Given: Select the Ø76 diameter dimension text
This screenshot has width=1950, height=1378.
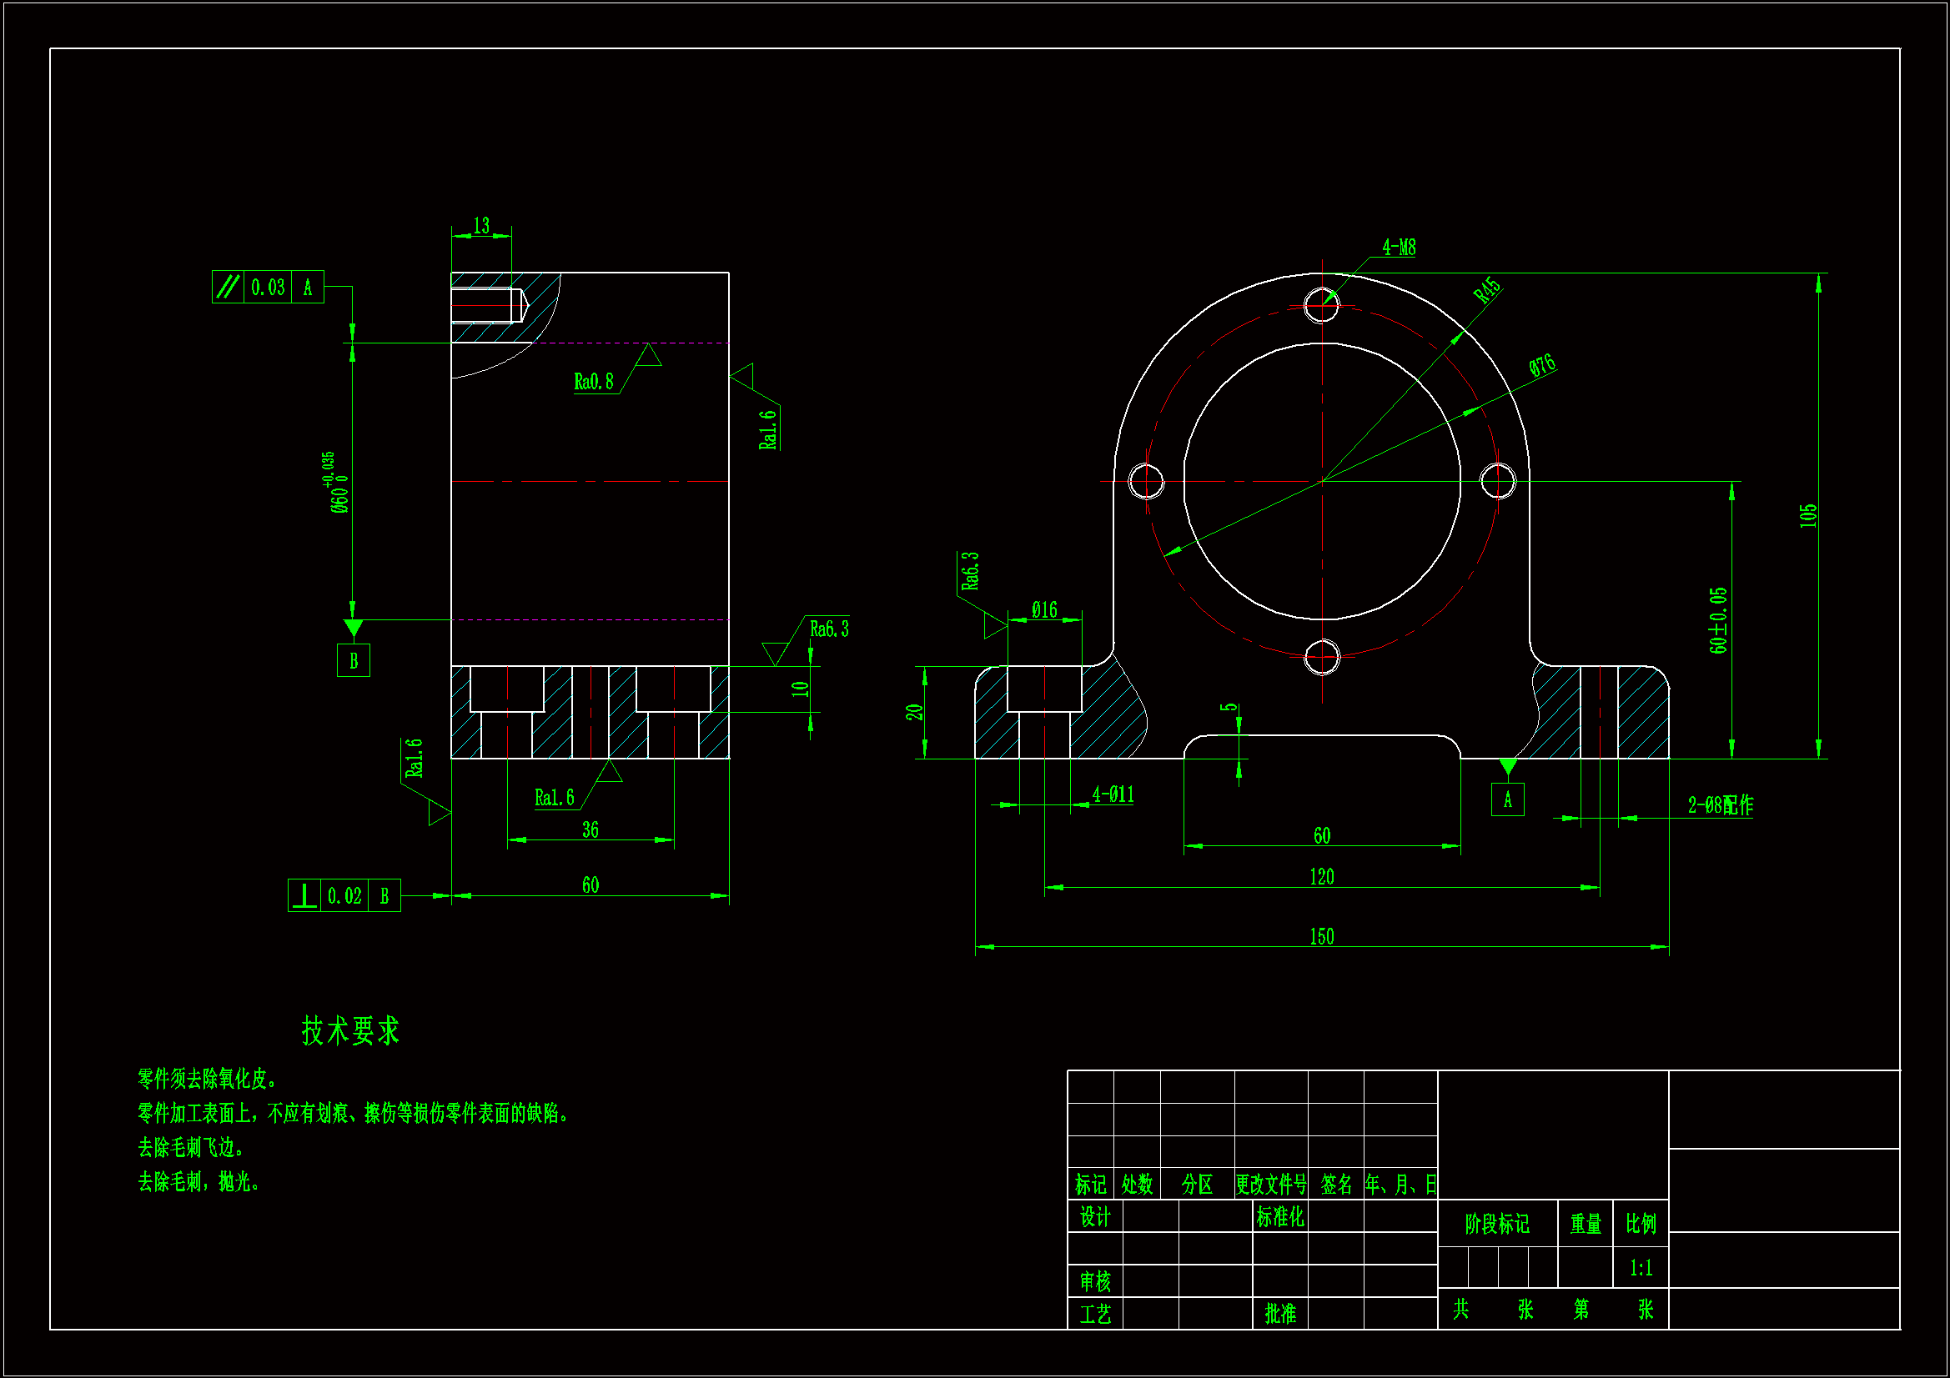Looking at the screenshot, I should point(1542,366).
